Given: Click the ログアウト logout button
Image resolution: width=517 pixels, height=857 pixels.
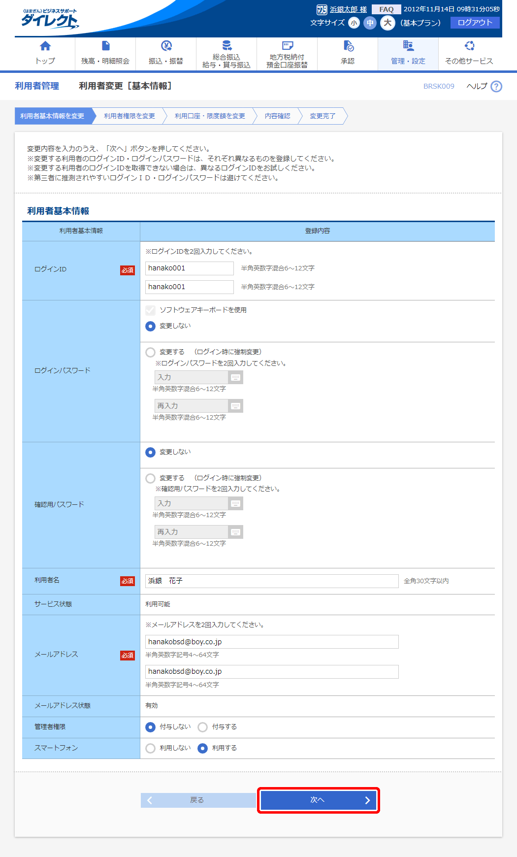Looking at the screenshot, I should (475, 23).
